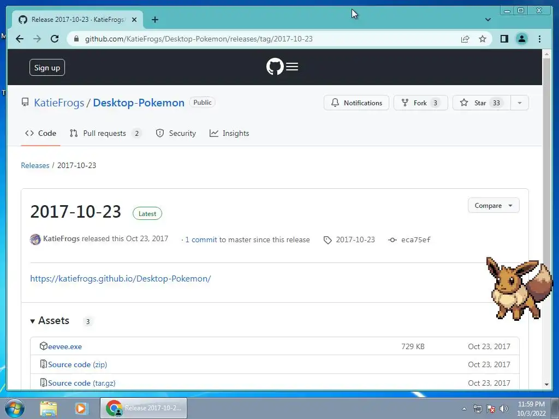Open the taskbar clock and date
559x419 pixels.
531,409
